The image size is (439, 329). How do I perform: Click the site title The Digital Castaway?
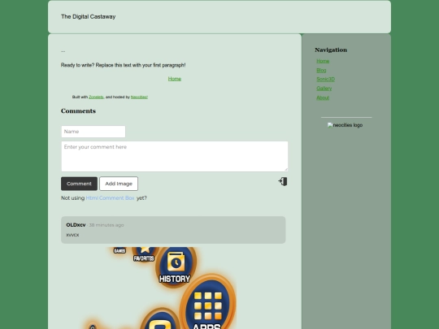point(88,17)
